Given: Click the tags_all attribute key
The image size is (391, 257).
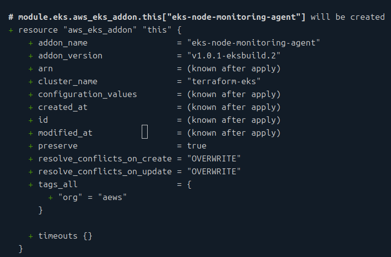Looking at the screenshot, I should click(x=57, y=184).
